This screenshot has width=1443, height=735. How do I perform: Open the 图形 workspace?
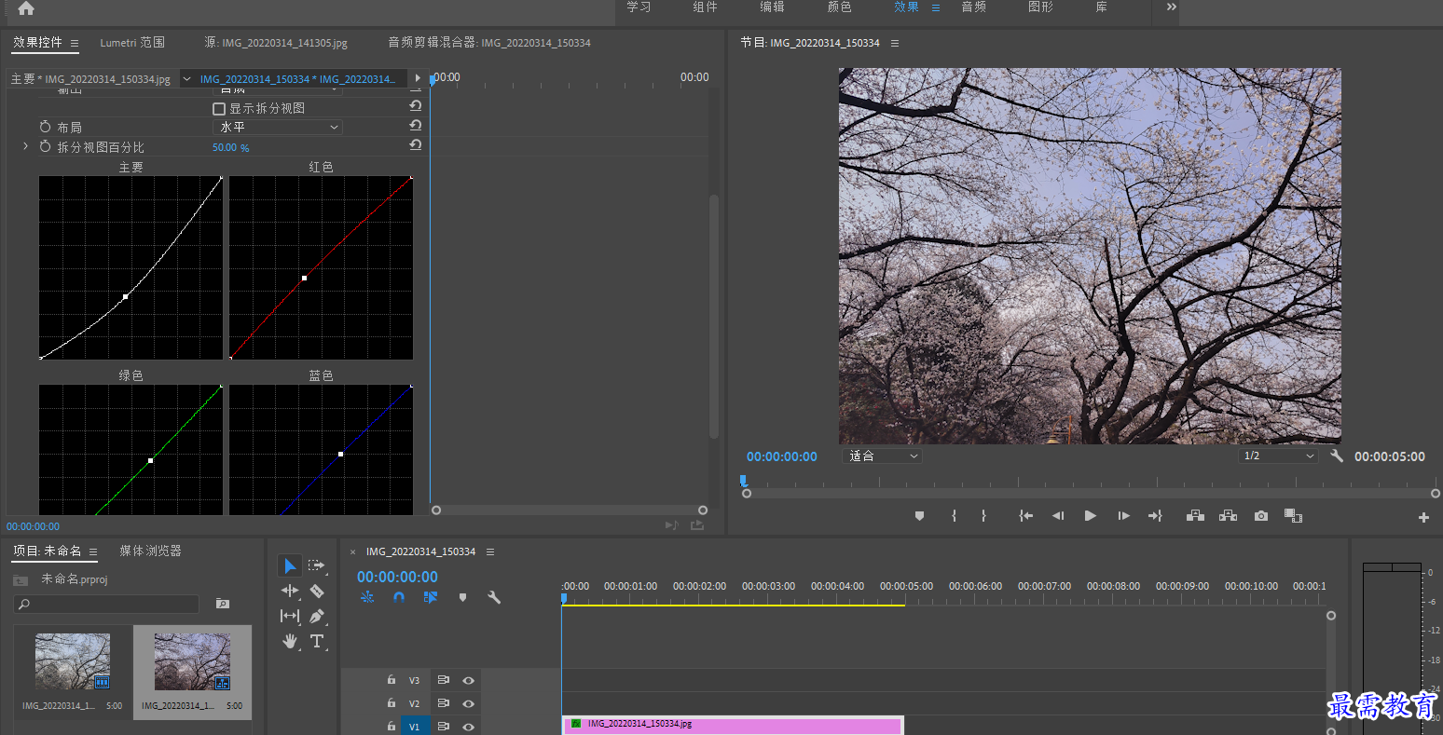(x=1040, y=7)
